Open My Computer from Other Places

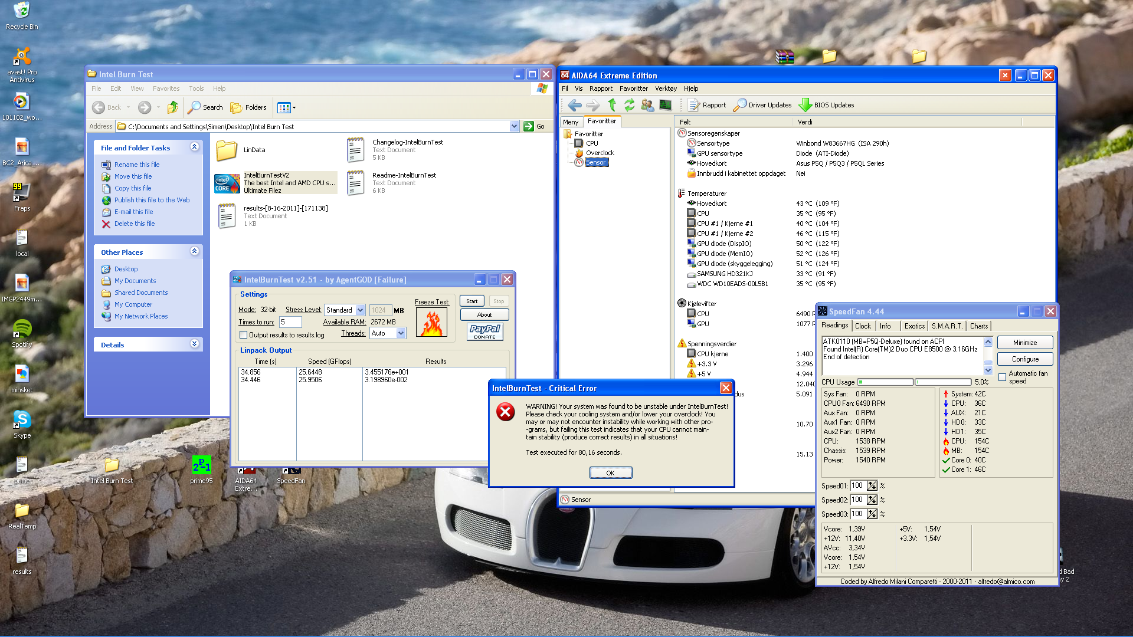[x=133, y=304]
